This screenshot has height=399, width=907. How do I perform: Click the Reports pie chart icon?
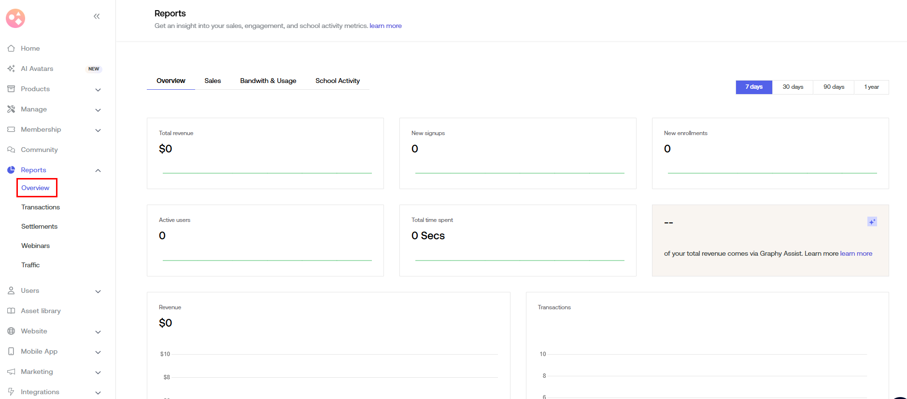tap(11, 170)
